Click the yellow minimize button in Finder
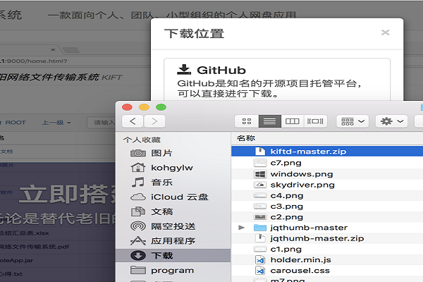This screenshot has width=423, height=282. click(x=144, y=107)
